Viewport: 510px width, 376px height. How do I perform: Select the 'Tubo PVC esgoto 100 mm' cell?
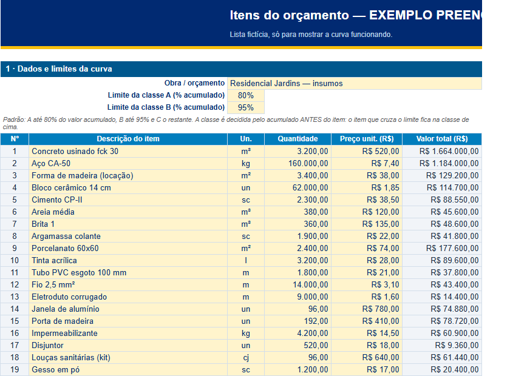[x=128, y=273]
